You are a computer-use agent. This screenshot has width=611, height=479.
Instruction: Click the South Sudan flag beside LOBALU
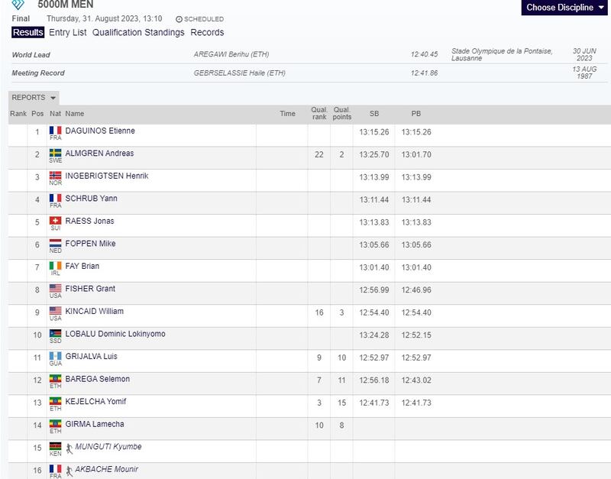55,334
